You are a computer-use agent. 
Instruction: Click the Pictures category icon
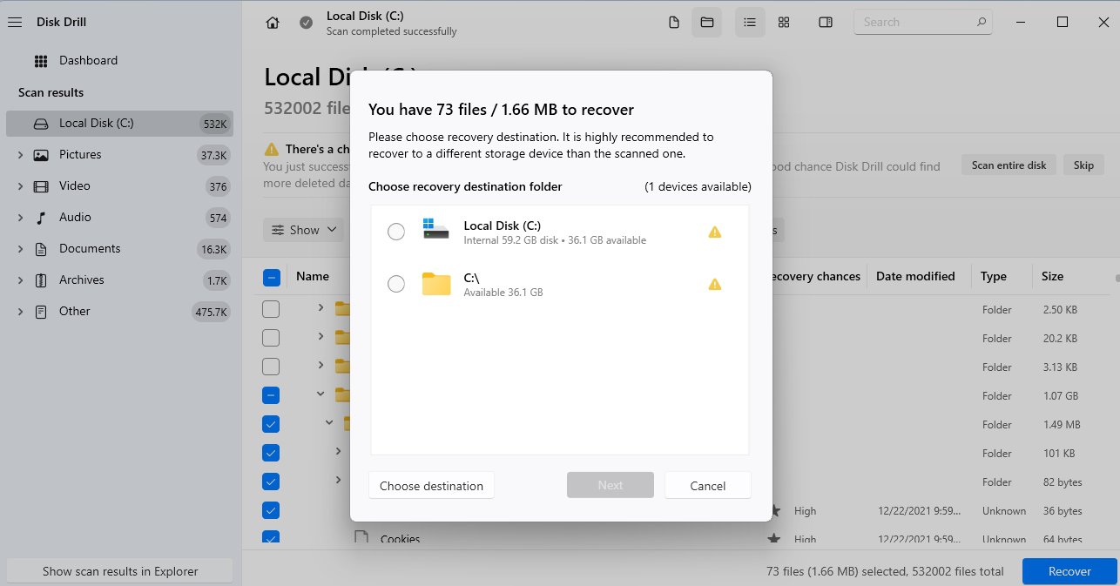(x=41, y=155)
